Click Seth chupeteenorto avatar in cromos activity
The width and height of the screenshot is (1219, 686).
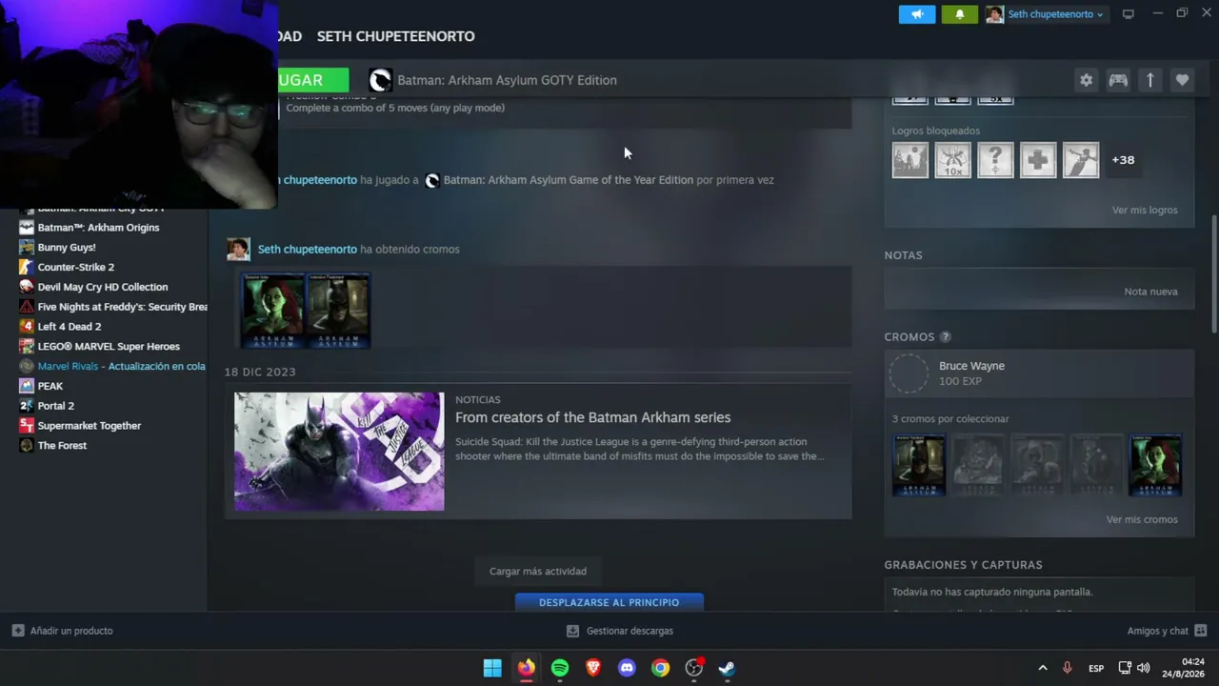(238, 250)
